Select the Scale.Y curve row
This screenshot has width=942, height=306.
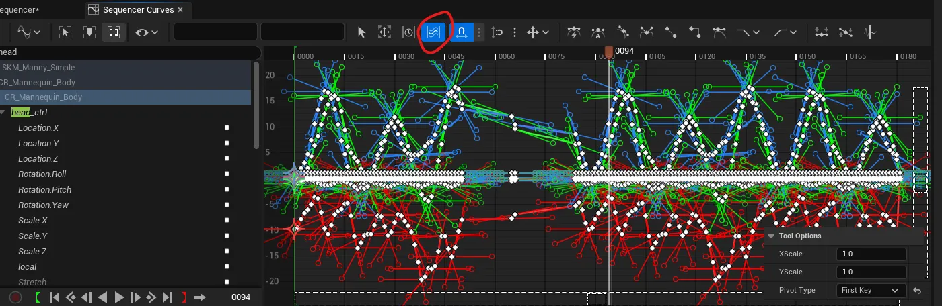(125, 236)
